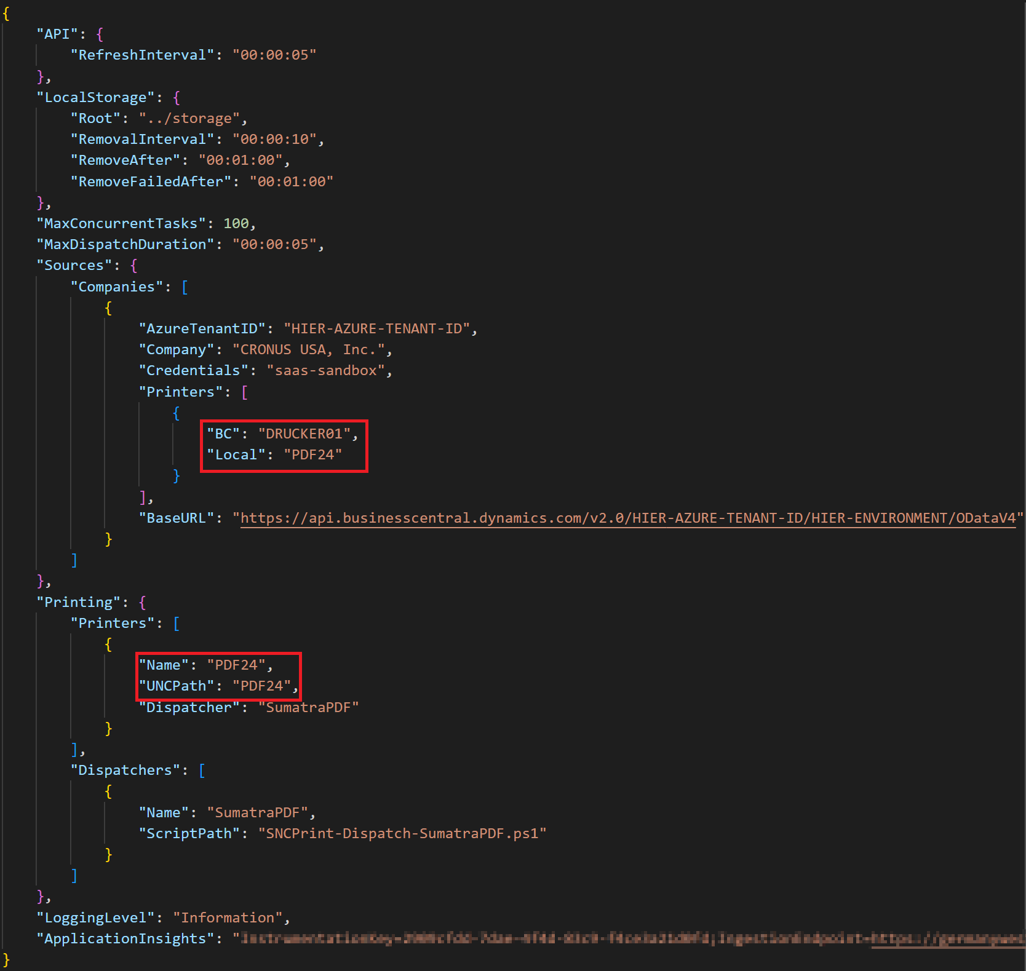Viewport: 1026px width, 971px height.
Task: Click the "Local" key in the Printers entry
Action: pyautogui.click(x=236, y=455)
